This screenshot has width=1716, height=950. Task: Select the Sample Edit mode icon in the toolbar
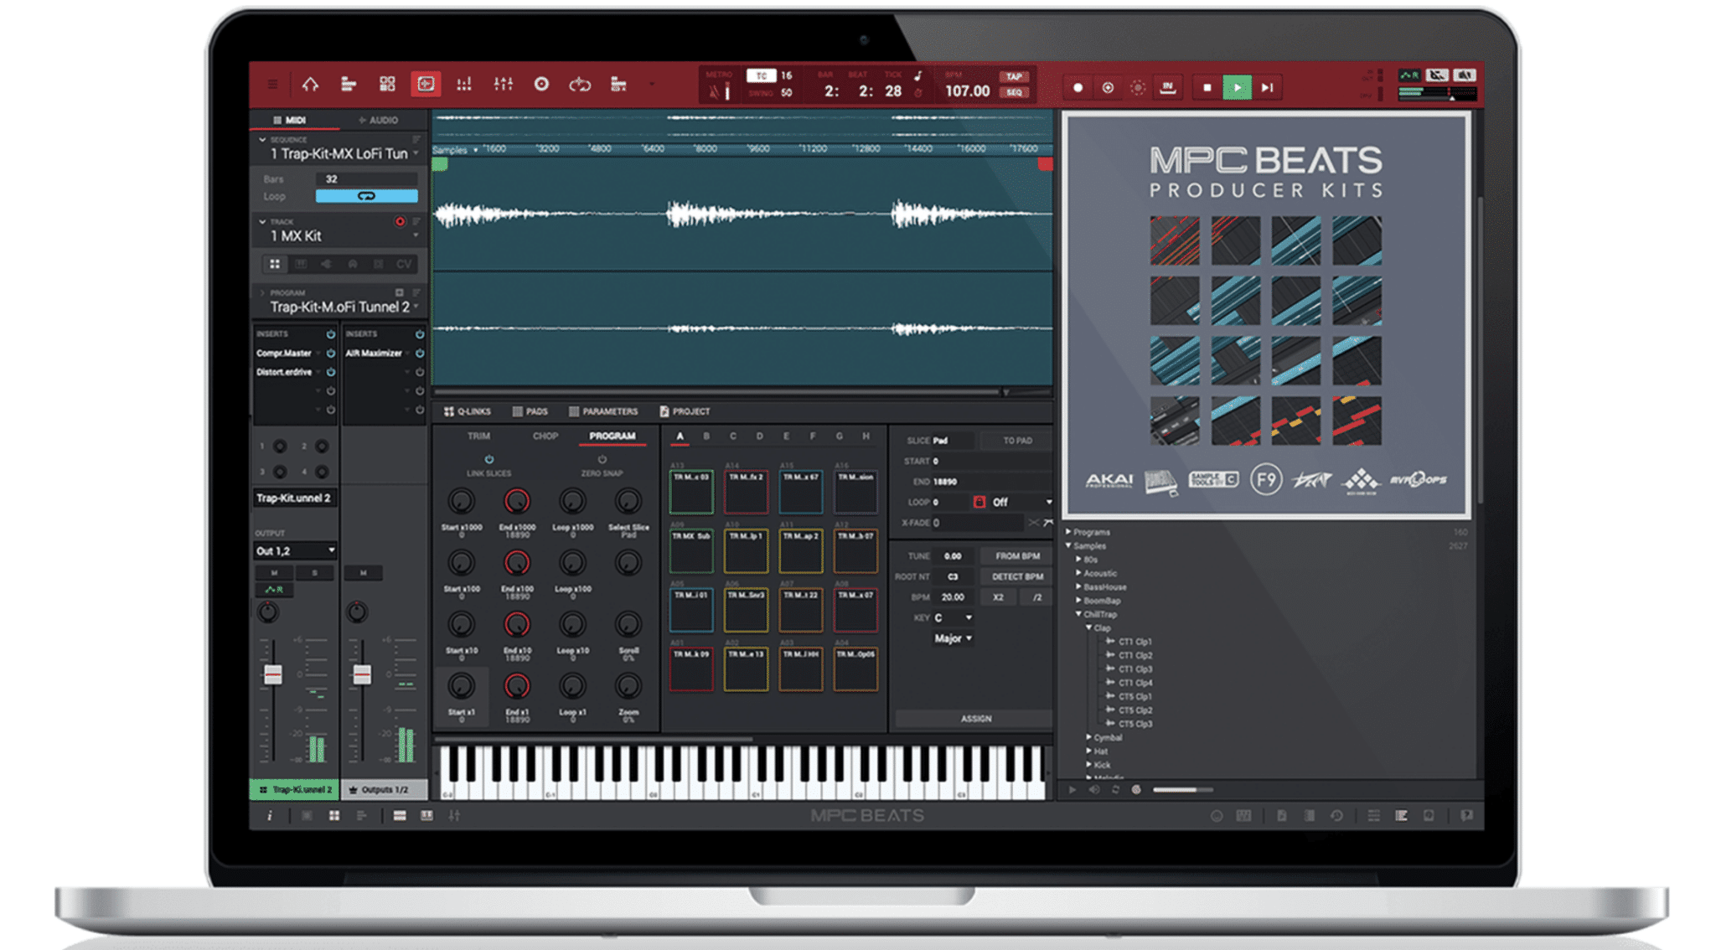pyautogui.click(x=426, y=85)
